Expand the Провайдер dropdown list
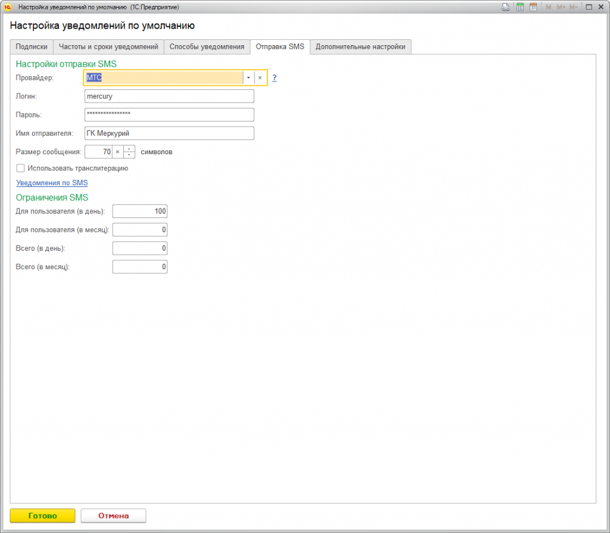 pyautogui.click(x=248, y=78)
